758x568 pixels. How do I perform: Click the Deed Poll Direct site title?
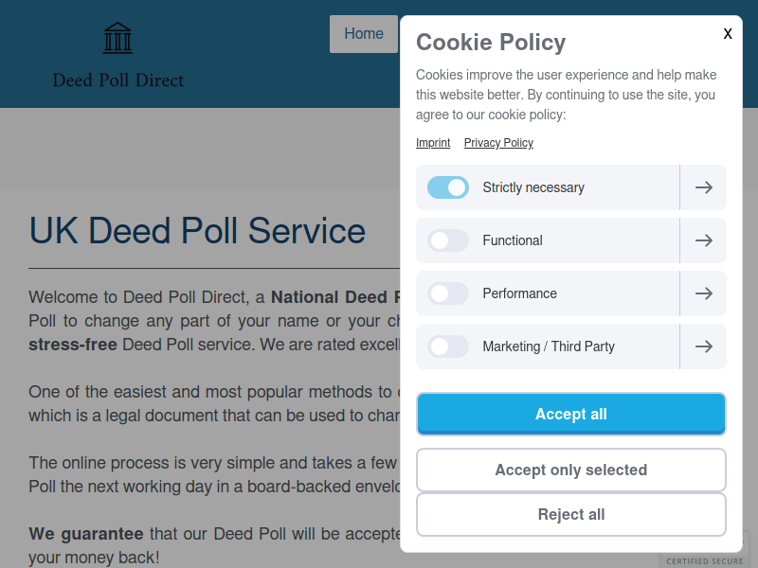click(117, 80)
